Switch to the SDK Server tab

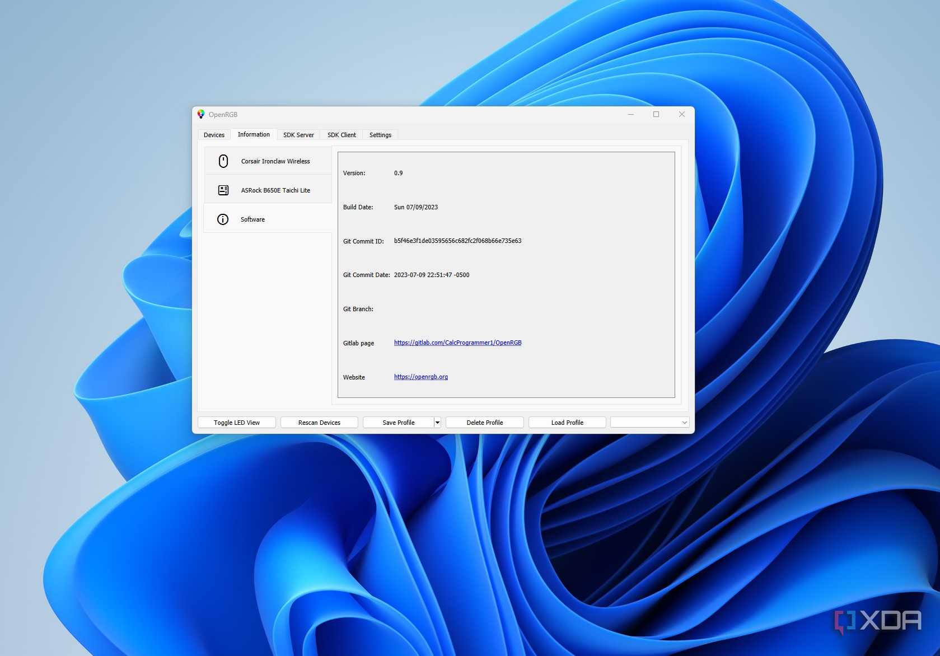pyautogui.click(x=298, y=135)
